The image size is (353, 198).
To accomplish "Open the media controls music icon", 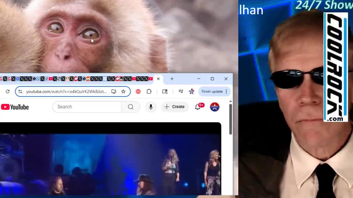I will point(181,92).
